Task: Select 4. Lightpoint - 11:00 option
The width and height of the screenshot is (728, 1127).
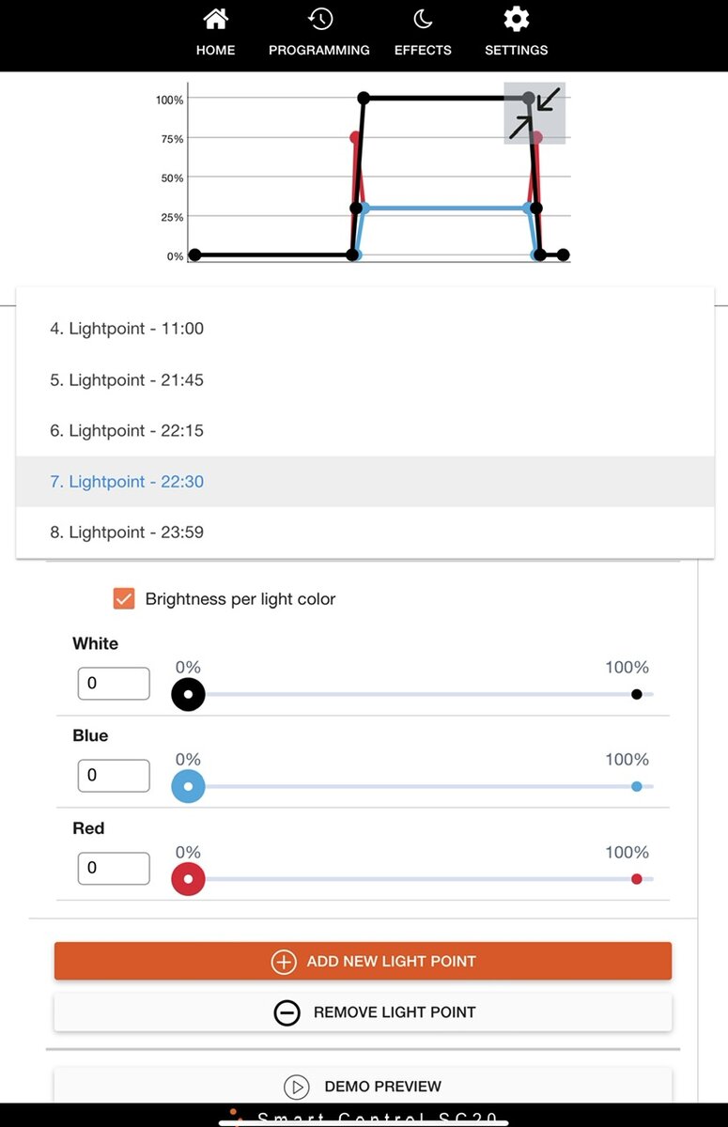Action: click(127, 329)
